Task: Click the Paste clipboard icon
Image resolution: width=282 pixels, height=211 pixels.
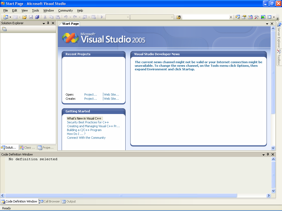Action: point(58,17)
